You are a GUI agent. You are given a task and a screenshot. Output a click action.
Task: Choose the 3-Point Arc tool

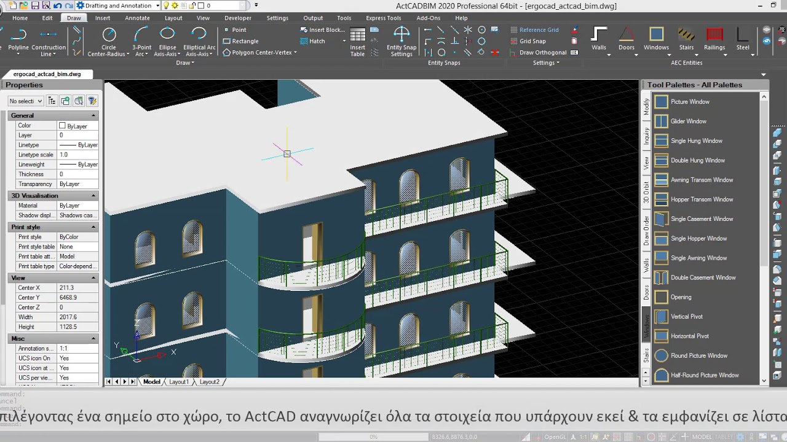coord(142,41)
